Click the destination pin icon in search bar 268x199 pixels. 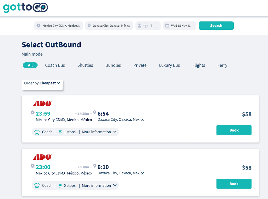(x=89, y=26)
